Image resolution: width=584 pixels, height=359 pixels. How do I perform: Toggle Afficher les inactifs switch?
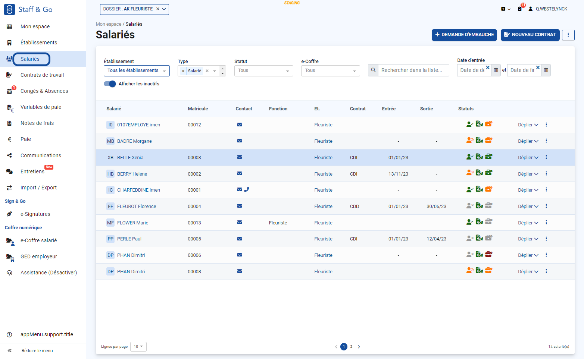click(110, 84)
